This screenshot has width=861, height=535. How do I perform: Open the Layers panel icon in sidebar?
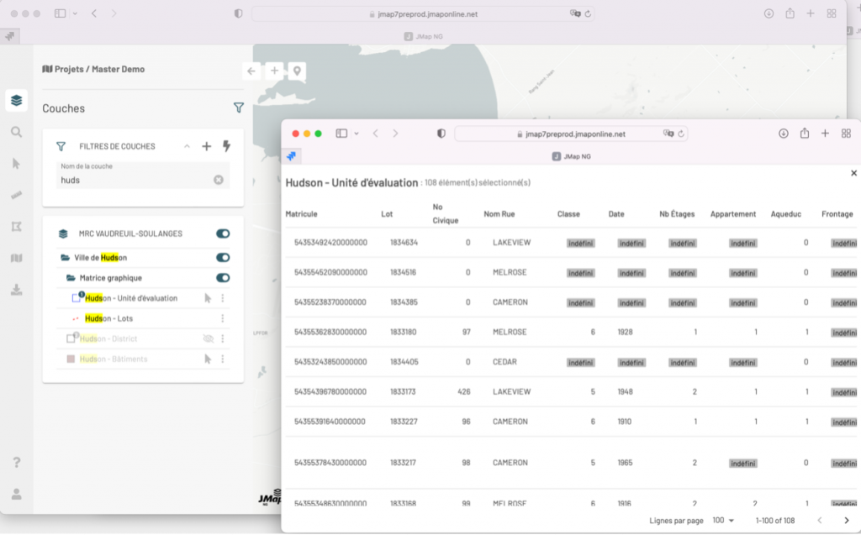(17, 101)
